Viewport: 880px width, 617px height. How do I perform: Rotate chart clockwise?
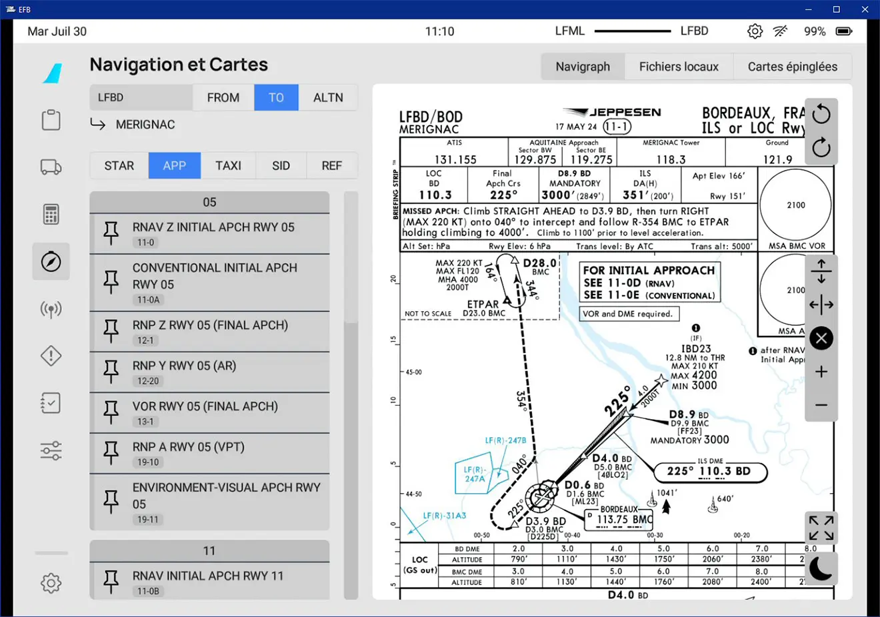(821, 147)
